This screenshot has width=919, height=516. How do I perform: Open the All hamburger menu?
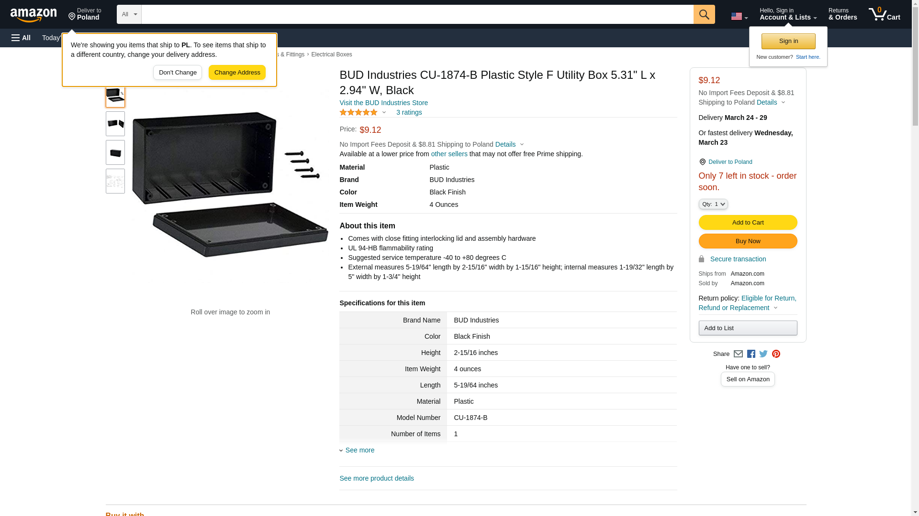click(21, 38)
